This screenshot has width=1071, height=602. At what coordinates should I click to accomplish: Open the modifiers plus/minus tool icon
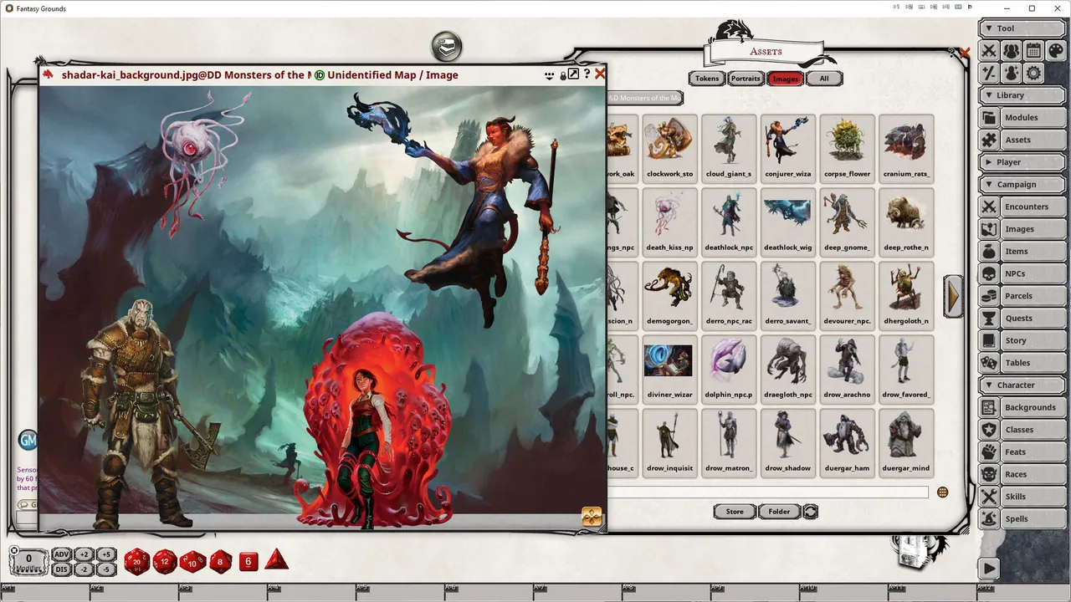click(x=990, y=73)
